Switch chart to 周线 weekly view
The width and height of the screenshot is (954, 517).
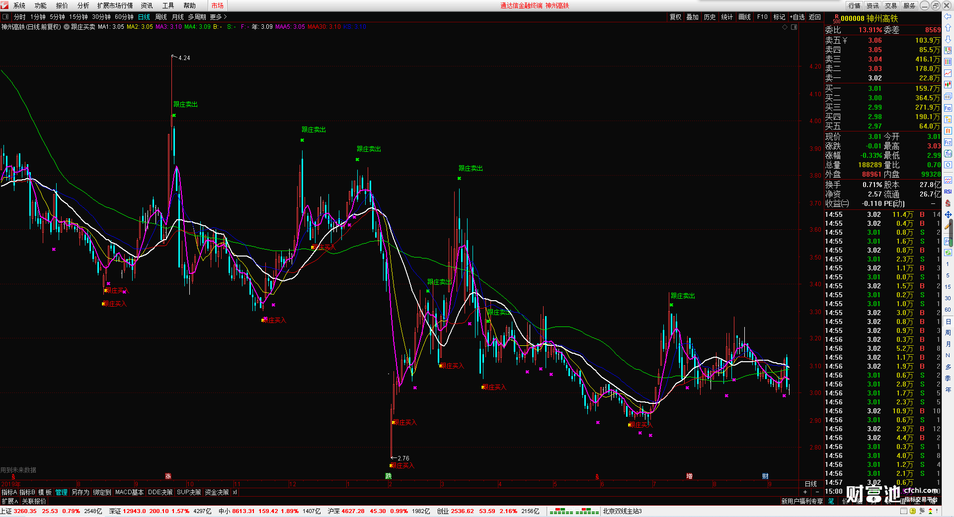[x=161, y=17]
